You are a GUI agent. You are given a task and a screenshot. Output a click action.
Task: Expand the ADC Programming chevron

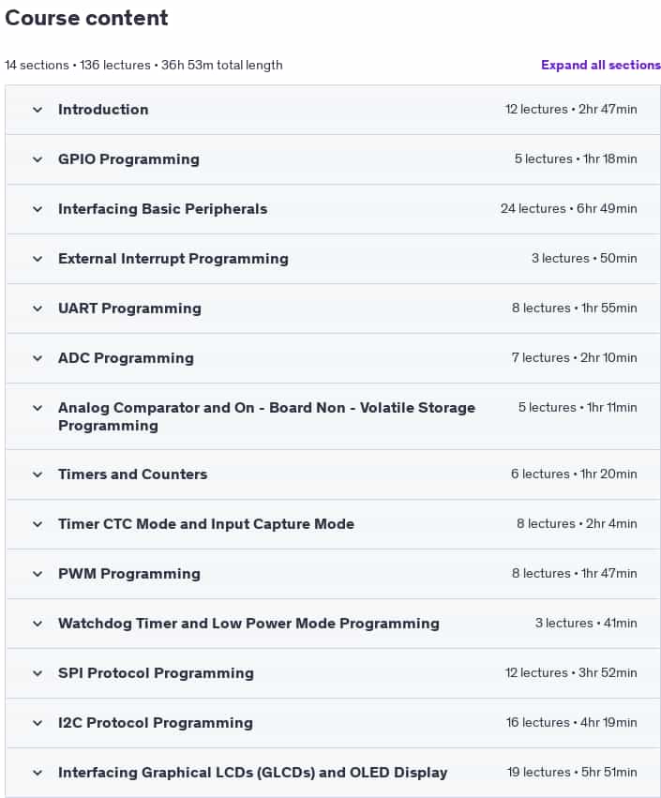pyautogui.click(x=38, y=358)
